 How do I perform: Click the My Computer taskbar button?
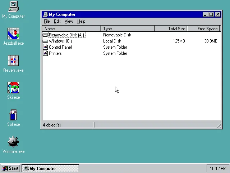[x=50, y=168]
